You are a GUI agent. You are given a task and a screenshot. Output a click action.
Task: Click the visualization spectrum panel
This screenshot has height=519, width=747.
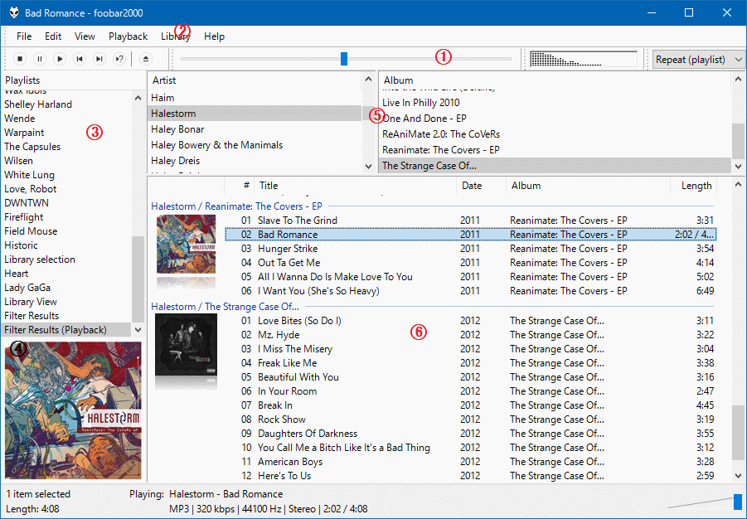click(584, 59)
